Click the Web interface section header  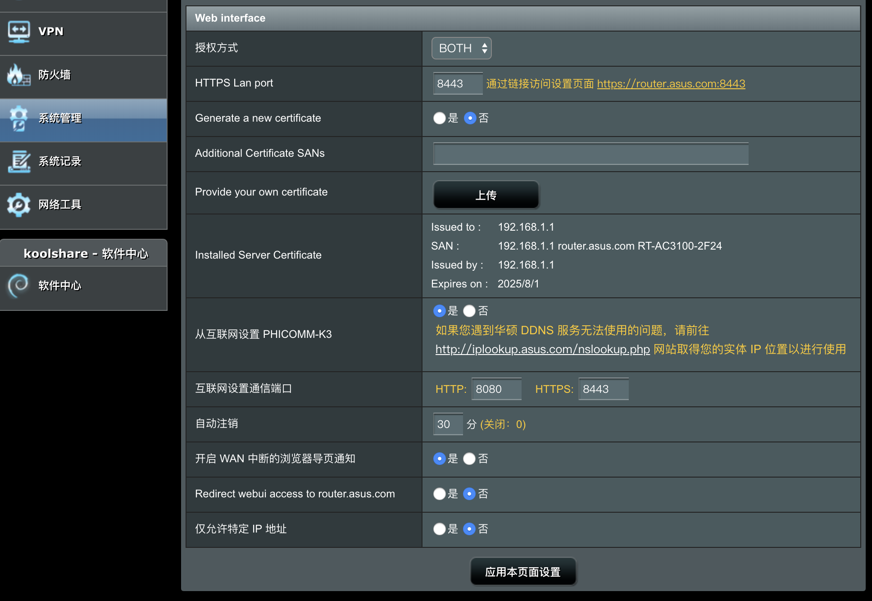click(x=523, y=18)
